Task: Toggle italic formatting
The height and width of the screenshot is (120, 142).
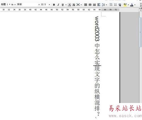Action: click(x=58, y=5)
